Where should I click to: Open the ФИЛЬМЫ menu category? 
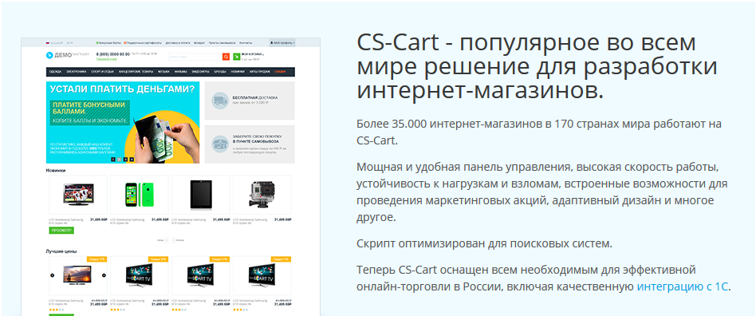coord(181,71)
